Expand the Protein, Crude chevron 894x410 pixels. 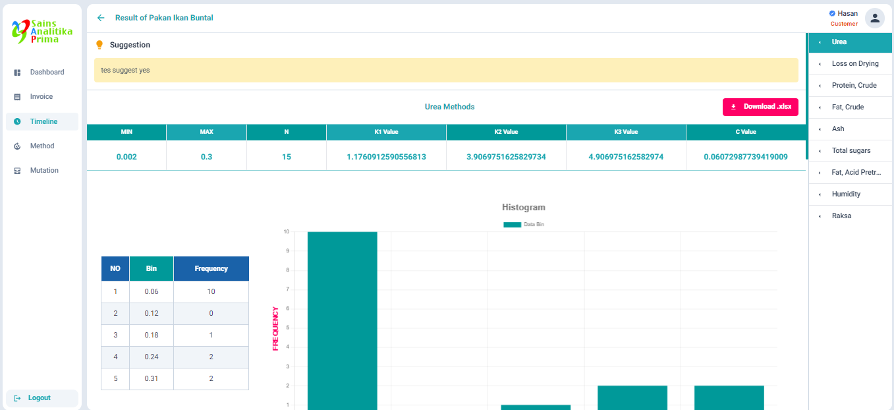[x=820, y=86]
